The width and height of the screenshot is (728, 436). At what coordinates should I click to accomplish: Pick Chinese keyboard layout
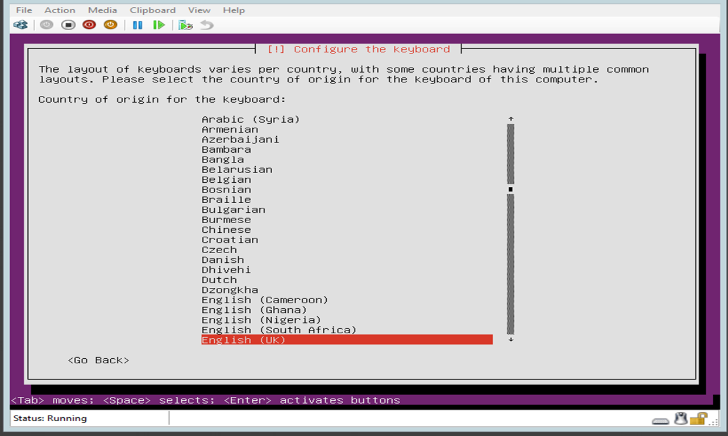point(347,230)
